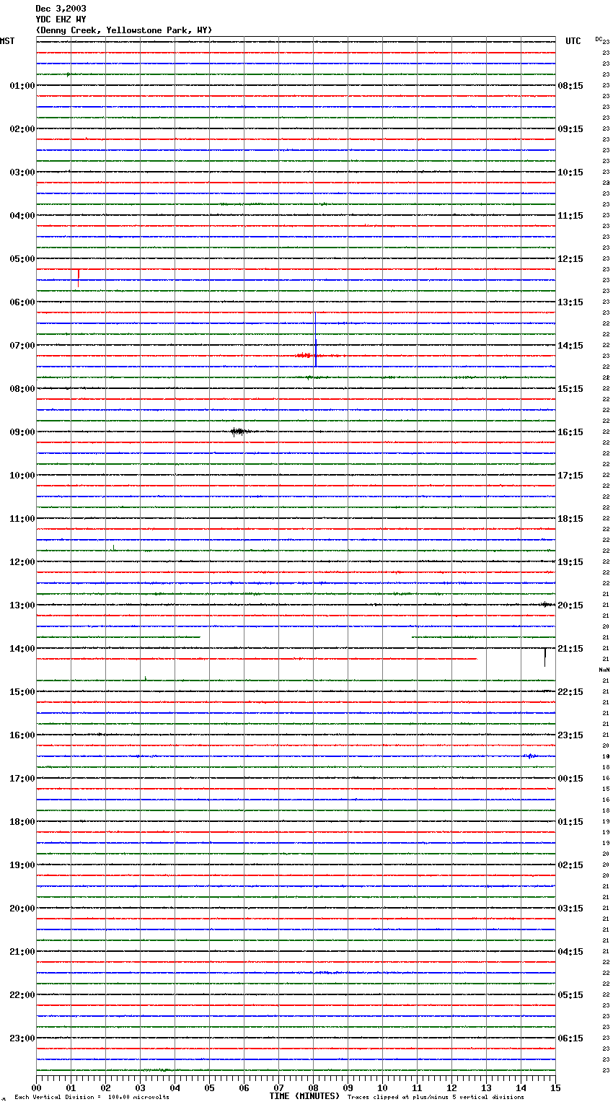
Task: Click the '07:00' MST time label
Action: tap(22, 346)
